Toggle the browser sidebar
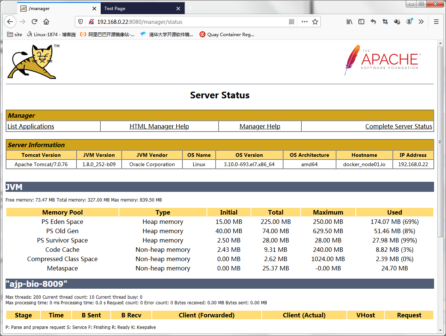This screenshot has height=336, width=446. tap(361, 22)
